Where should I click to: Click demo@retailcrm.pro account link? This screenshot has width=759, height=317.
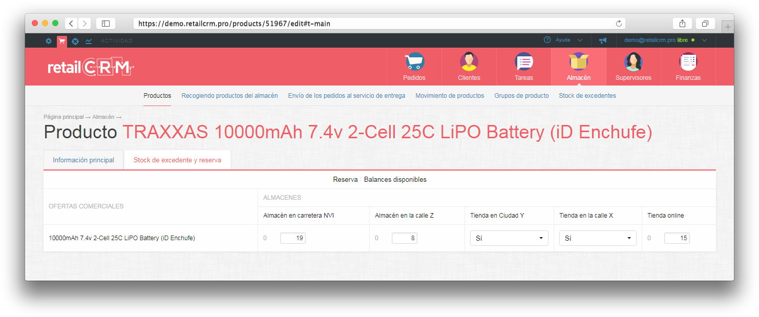[649, 40]
